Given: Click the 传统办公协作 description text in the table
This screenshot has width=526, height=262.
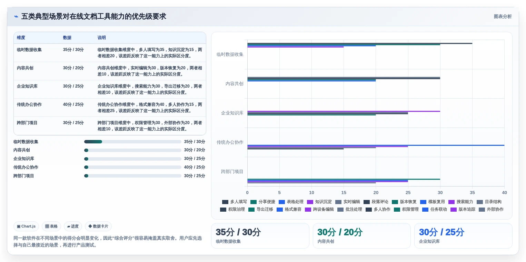Looking at the screenshot, I should pos(150,108).
